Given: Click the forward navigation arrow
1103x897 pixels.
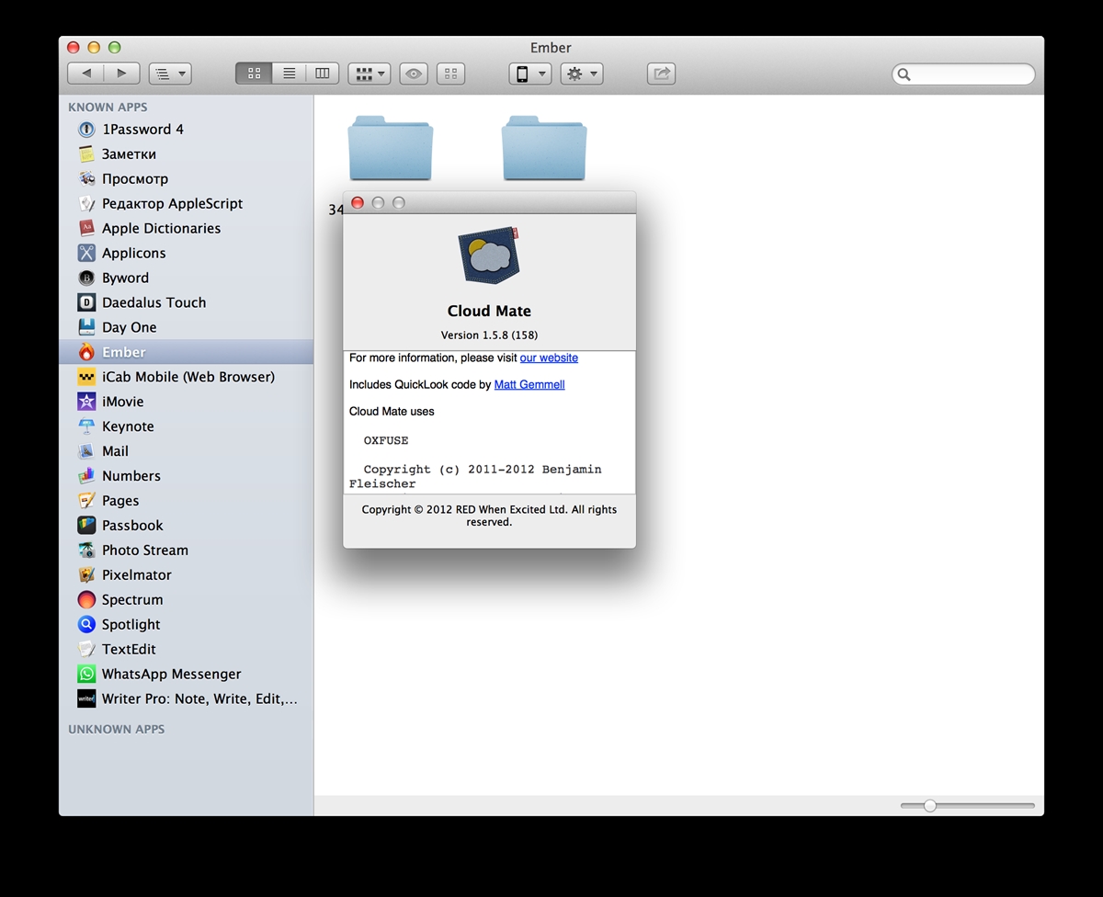Looking at the screenshot, I should pos(121,74).
